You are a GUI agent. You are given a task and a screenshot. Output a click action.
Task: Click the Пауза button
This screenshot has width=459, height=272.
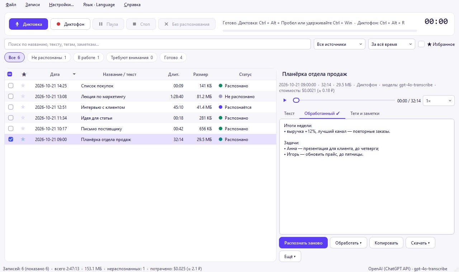108,24
